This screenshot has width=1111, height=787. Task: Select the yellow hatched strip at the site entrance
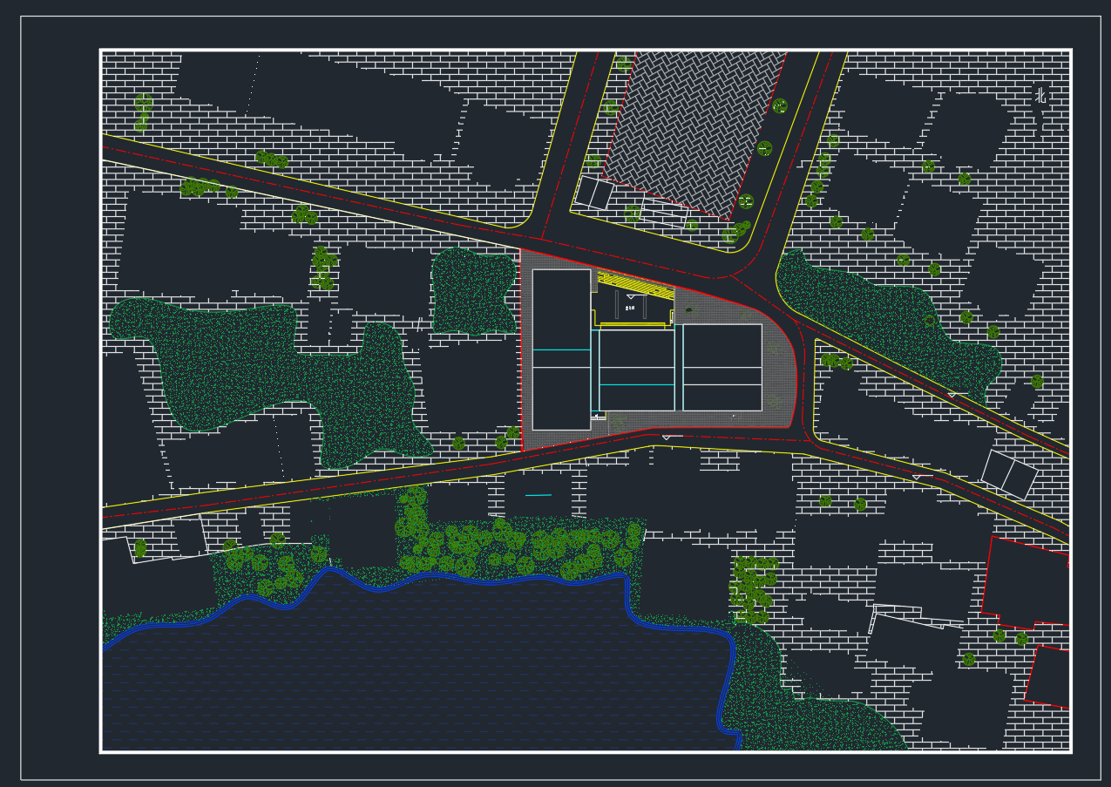pyautogui.click(x=637, y=284)
